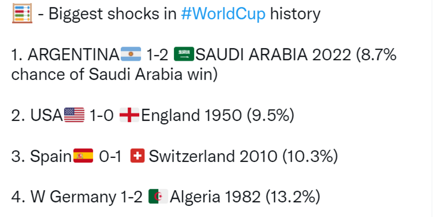Click the Argentina flag emoji
This screenshot has height=217, width=434.
(131, 54)
